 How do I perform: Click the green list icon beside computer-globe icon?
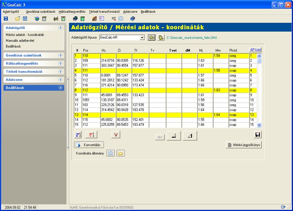point(83,19)
